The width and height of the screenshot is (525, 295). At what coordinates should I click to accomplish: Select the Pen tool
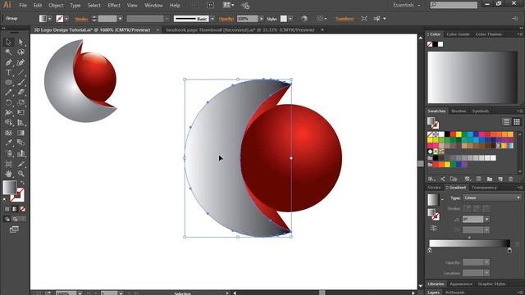point(8,62)
